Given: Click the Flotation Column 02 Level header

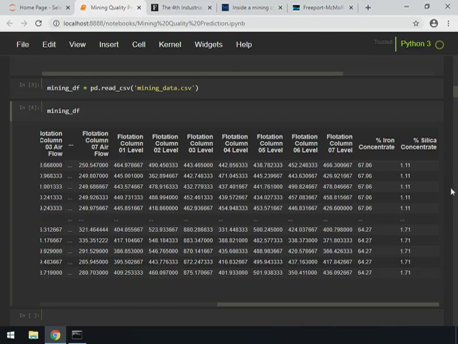Looking at the screenshot, I should 165,143.
